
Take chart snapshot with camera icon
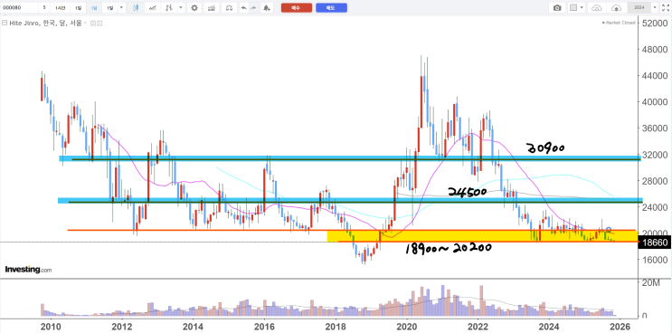pyautogui.click(x=557, y=8)
